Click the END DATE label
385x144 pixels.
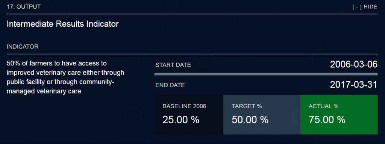click(x=170, y=85)
